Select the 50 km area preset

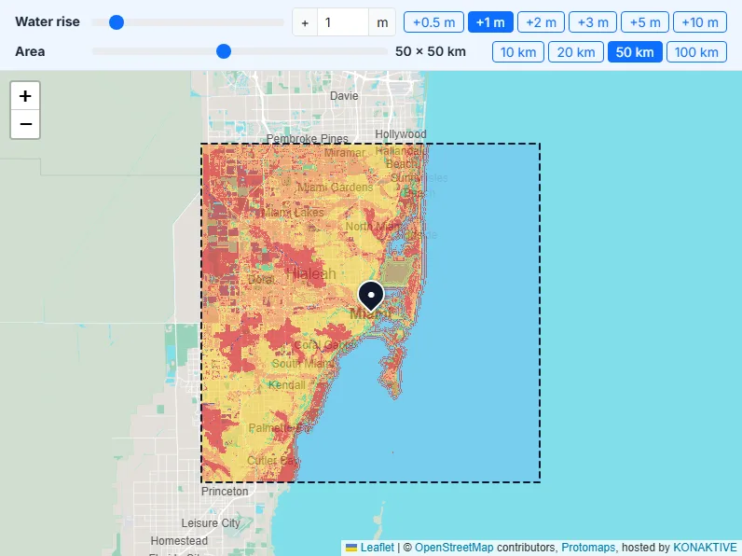635,52
